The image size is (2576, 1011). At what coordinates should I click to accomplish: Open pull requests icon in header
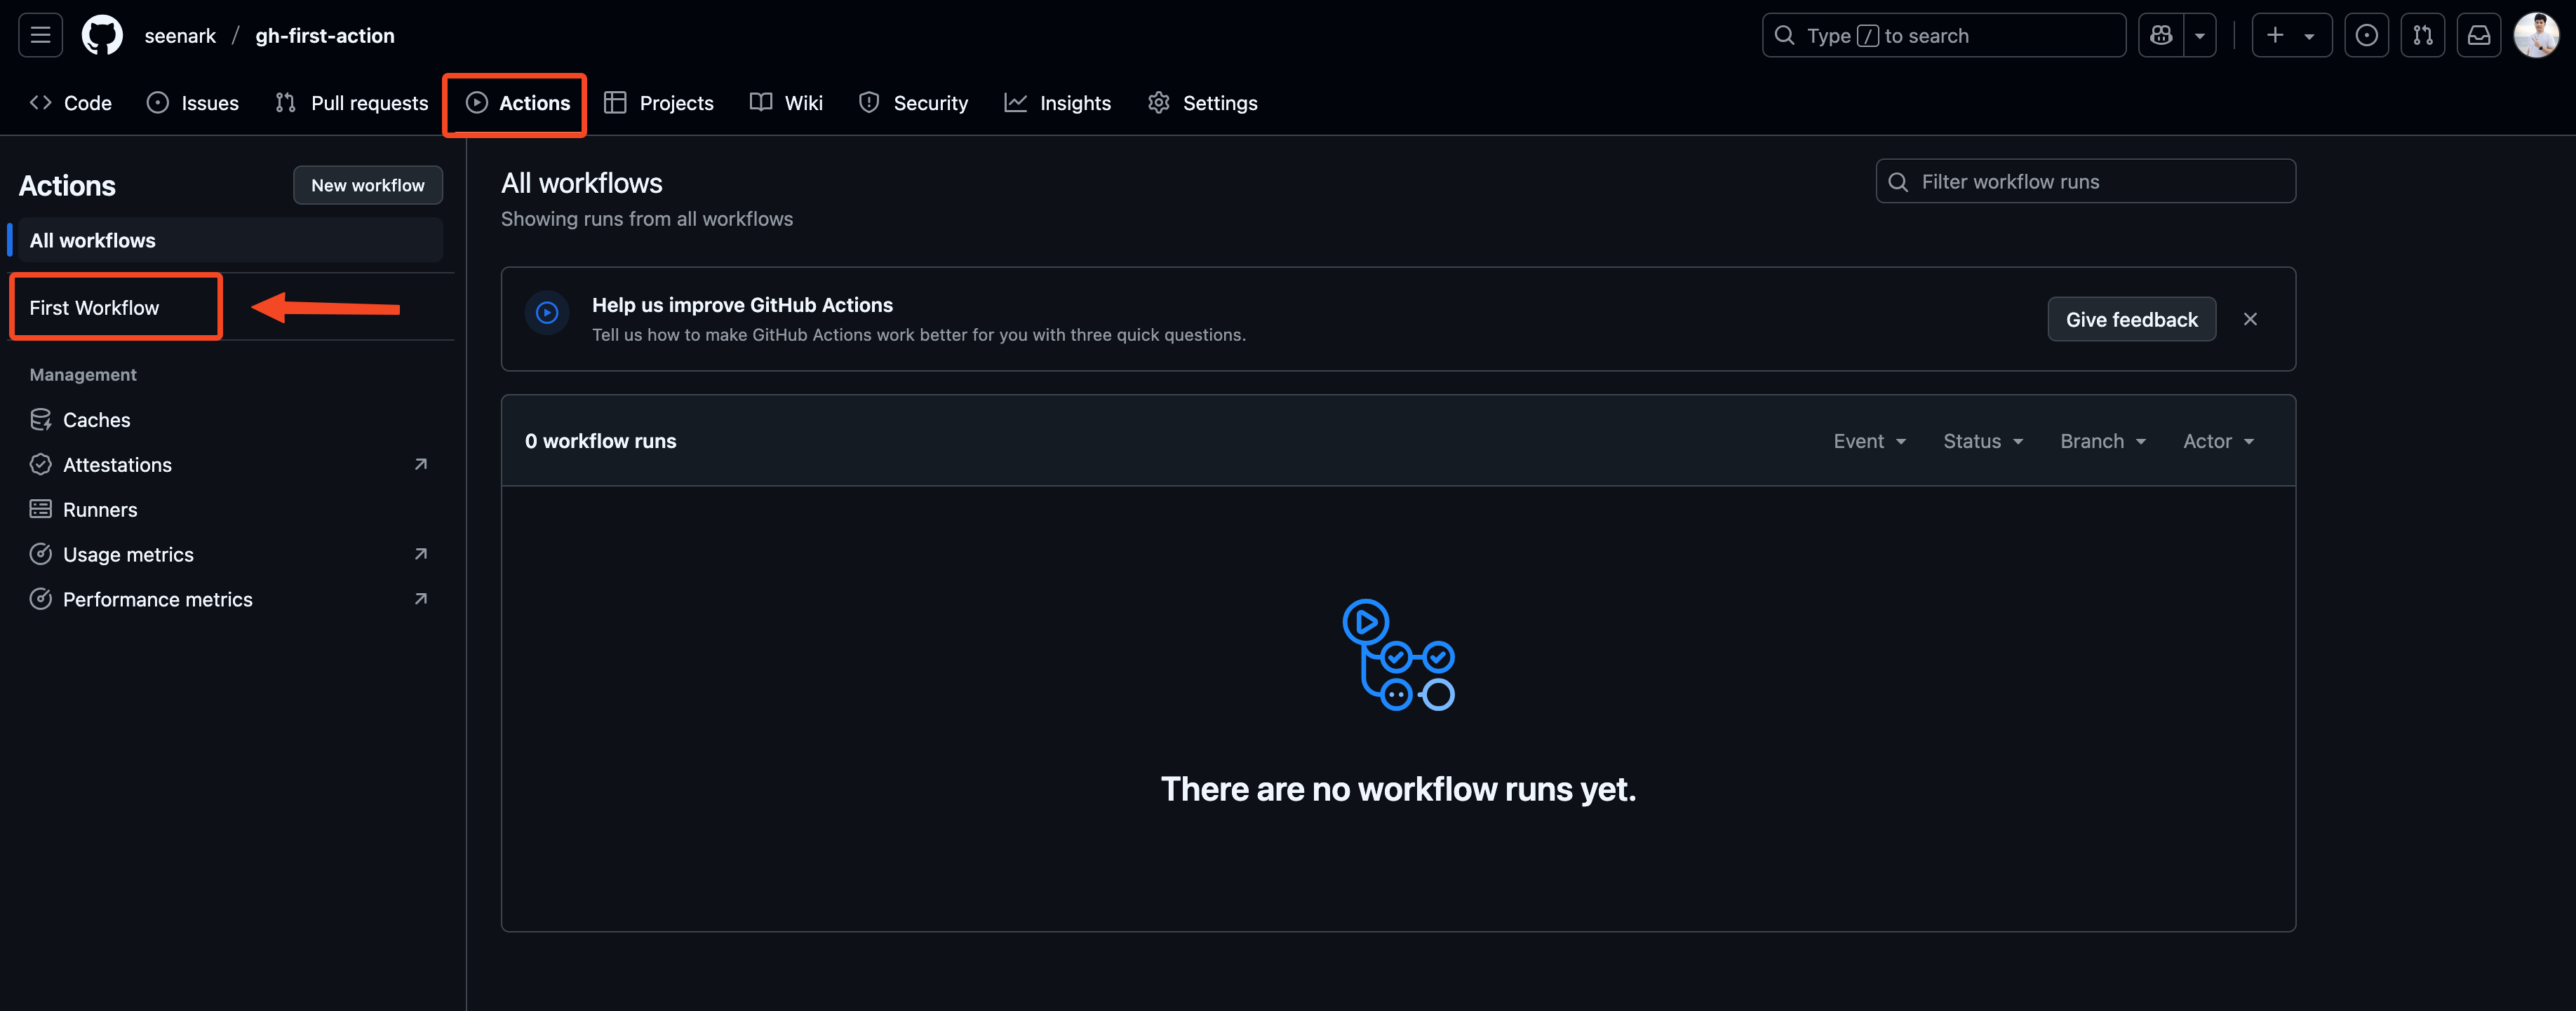[2422, 35]
